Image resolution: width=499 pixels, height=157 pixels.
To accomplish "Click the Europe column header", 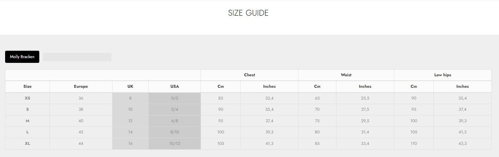I will pos(81,86).
